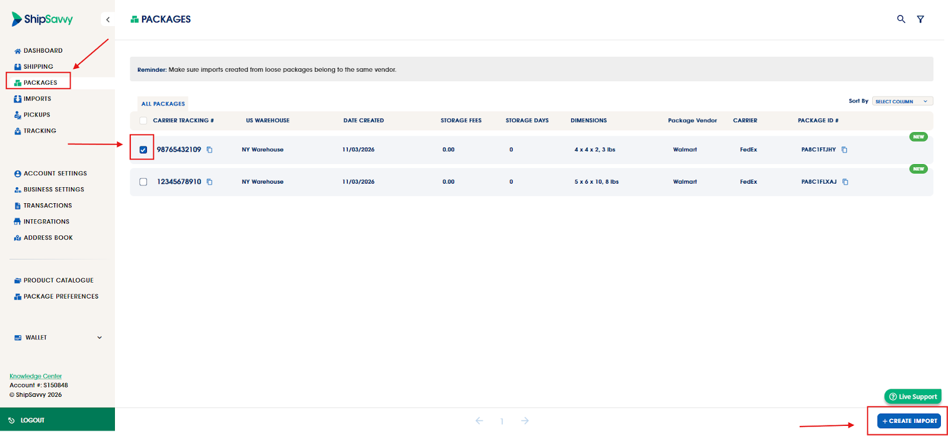The height and width of the screenshot is (436, 948).
Task: Open Package Preferences
Action: click(x=61, y=296)
